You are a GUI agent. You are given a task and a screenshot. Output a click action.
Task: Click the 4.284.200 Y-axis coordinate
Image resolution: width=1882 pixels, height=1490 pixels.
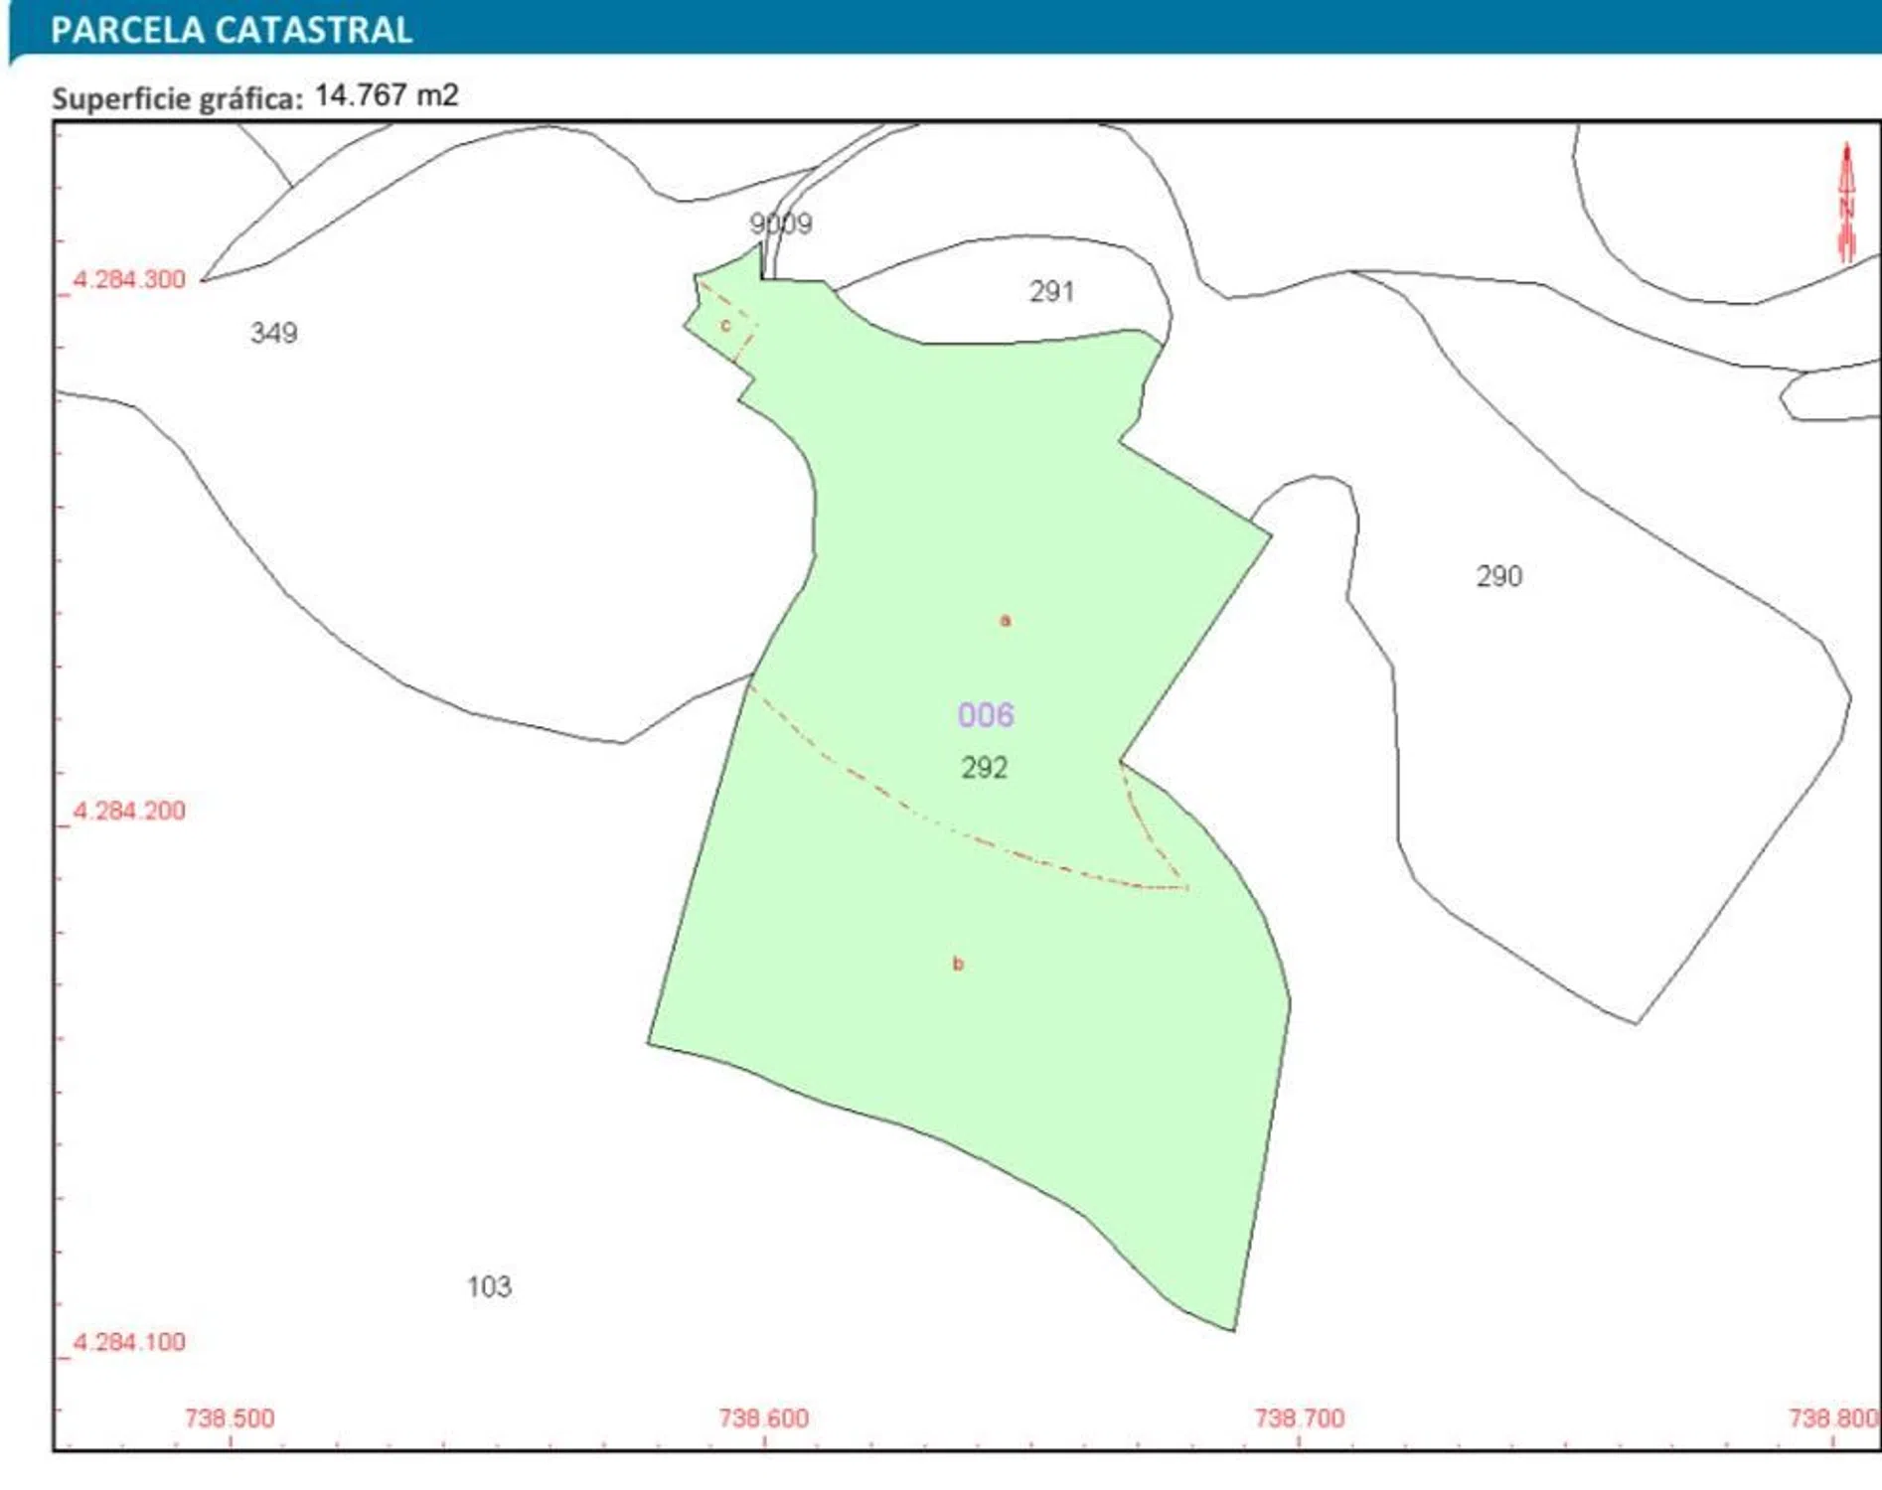129,811
